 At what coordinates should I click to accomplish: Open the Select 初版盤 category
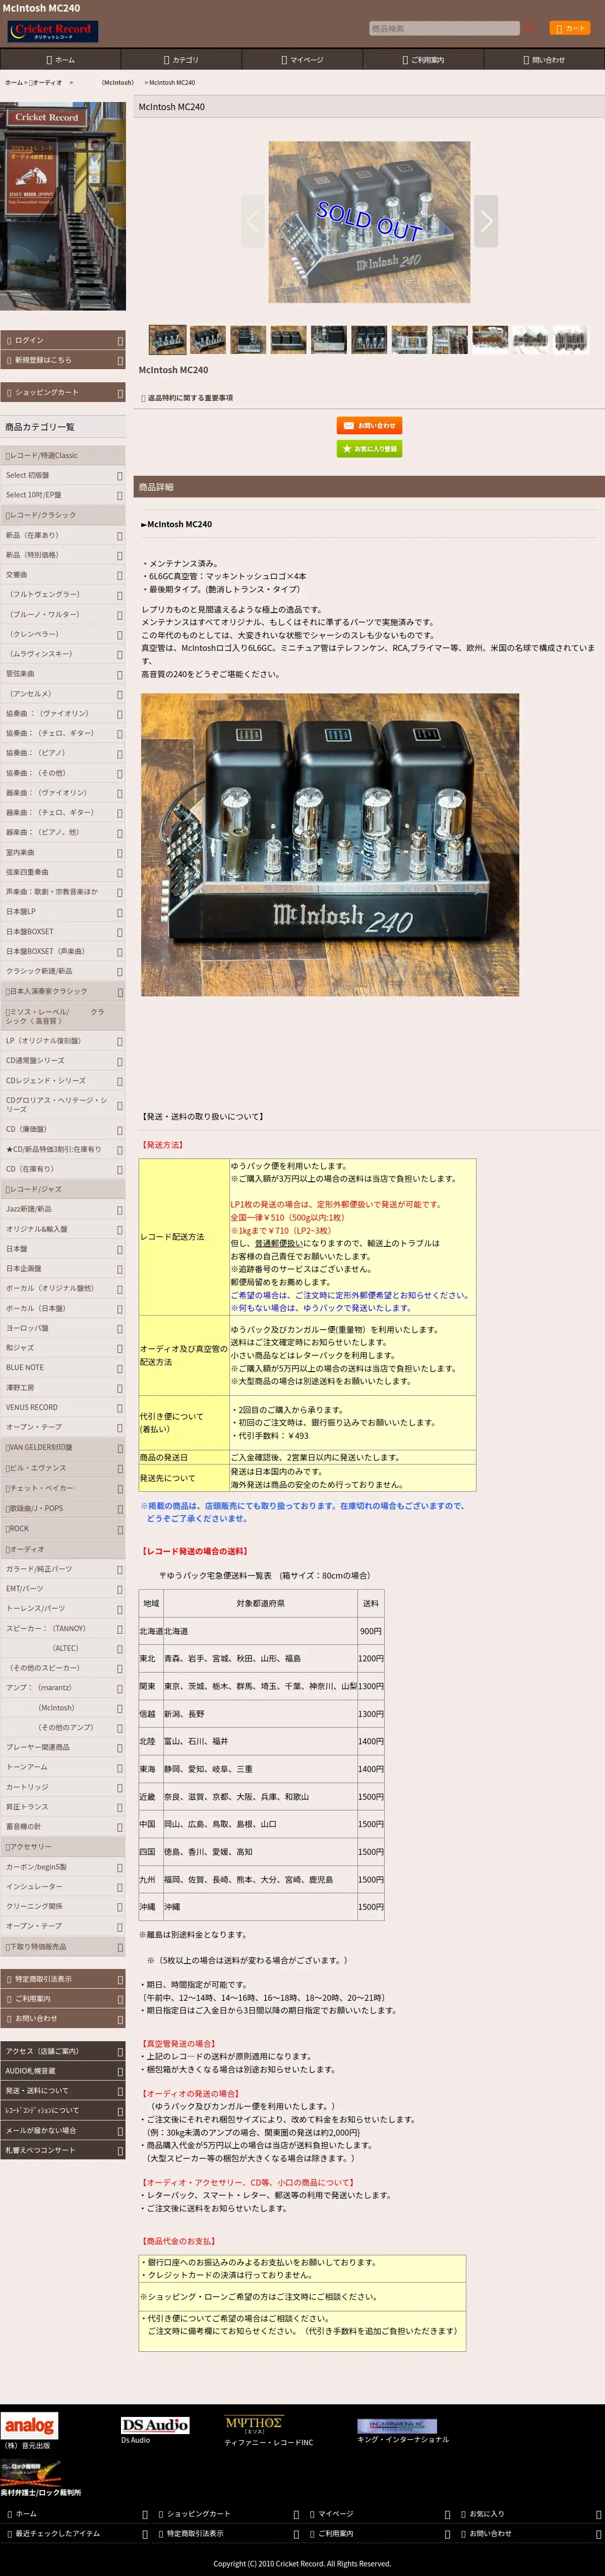click(63, 475)
